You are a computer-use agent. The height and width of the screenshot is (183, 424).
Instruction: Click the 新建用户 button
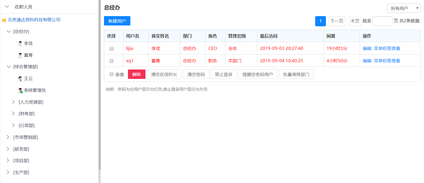point(117,21)
